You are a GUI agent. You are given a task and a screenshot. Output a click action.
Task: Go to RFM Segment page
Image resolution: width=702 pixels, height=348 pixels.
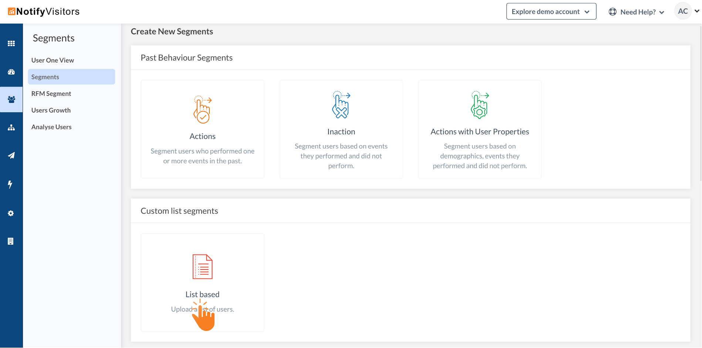point(51,94)
